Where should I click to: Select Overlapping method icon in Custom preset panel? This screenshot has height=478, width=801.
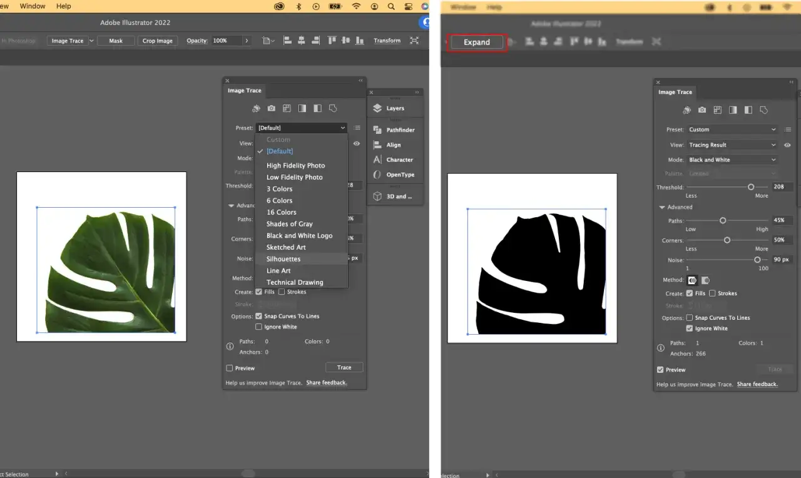(x=705, y=280)
